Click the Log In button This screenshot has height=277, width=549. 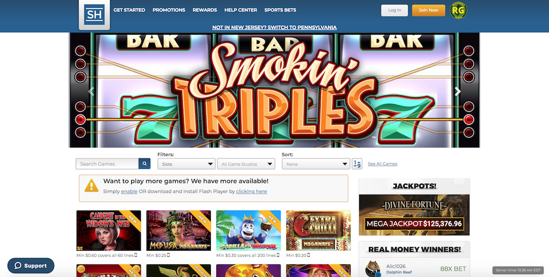395,10
